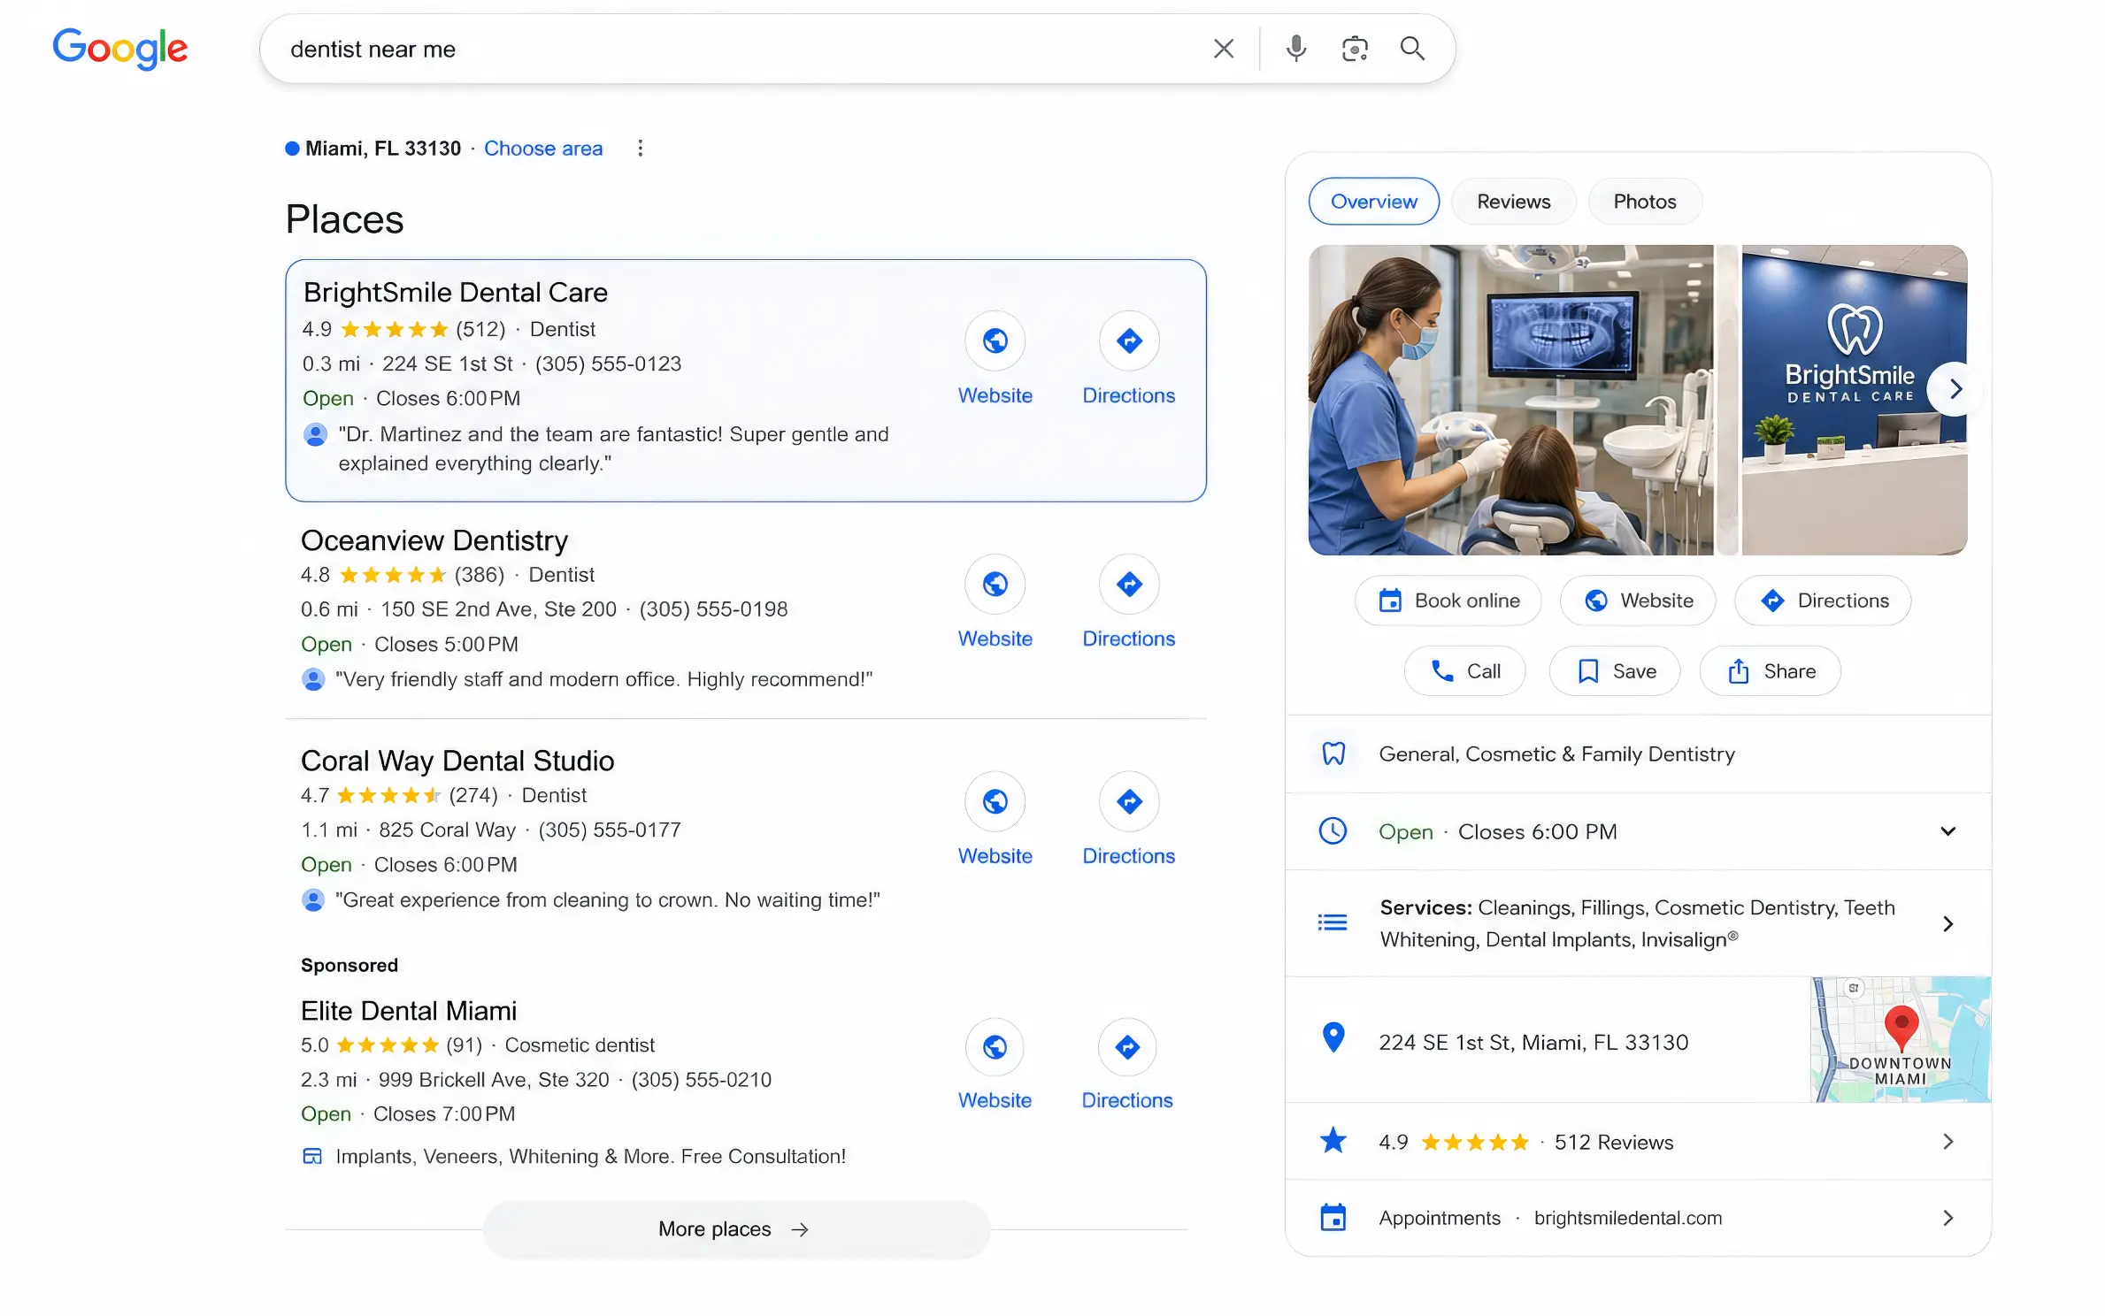
Task: Click the clock icon in the hours row
Action: (x=1333, y=830)
